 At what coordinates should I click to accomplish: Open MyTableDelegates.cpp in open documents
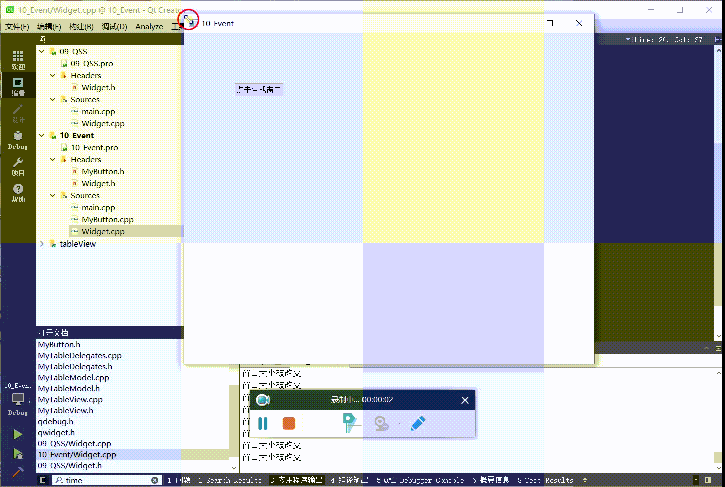pyautogui.click(x=80, y=355)
